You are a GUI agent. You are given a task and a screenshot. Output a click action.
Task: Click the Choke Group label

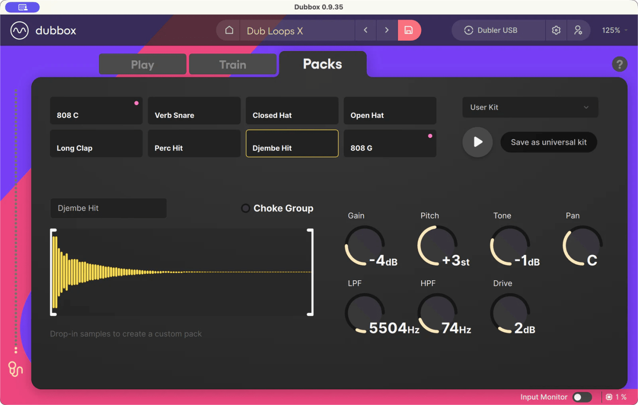pos(283,208)
